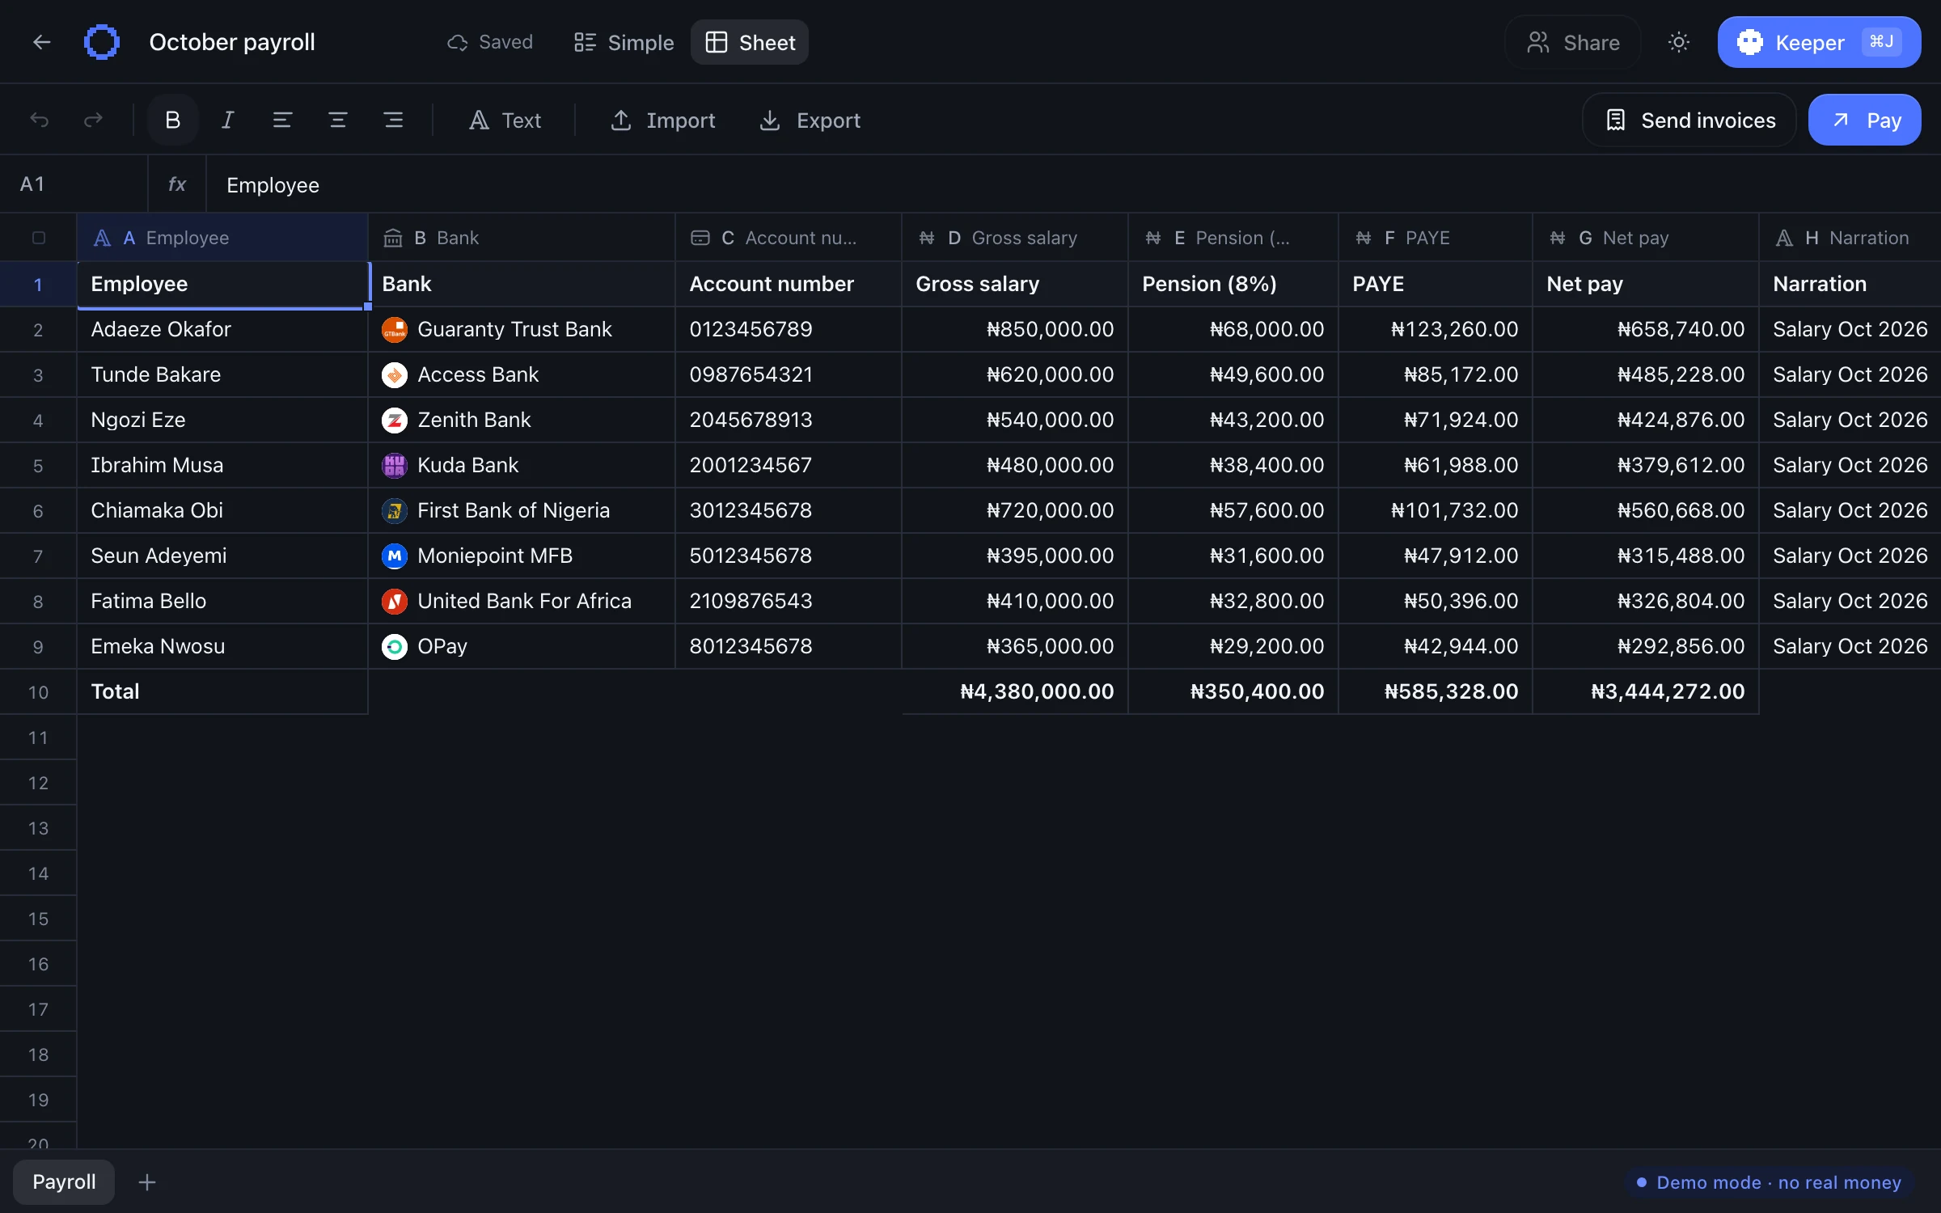Undo the last action

(40, 120)
